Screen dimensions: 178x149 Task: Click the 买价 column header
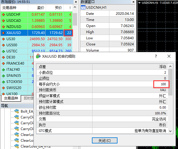pyautogui.click(x=55, y=8)
